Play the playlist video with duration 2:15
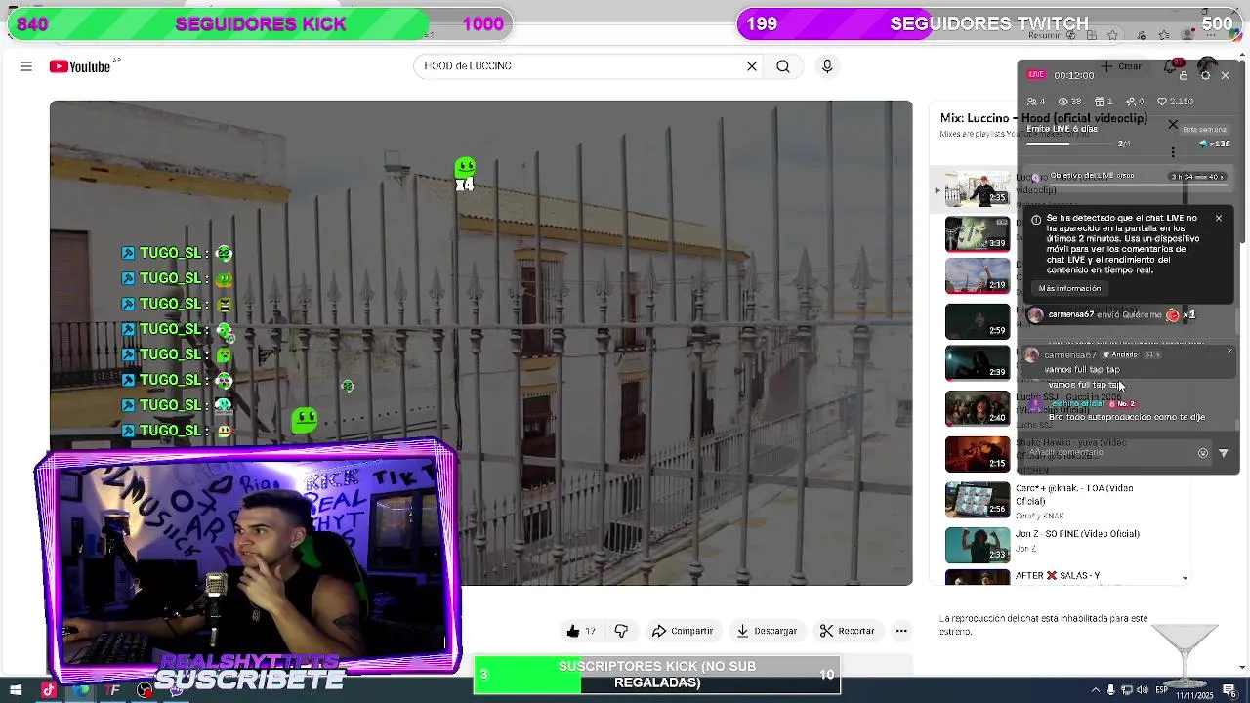The height and width of the screenshot is (703, 1250). (978, 454)
